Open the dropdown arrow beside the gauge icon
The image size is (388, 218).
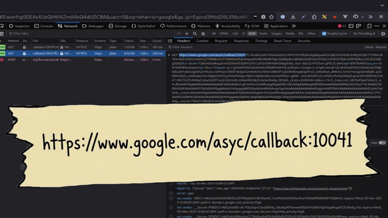tap(363, 17)
